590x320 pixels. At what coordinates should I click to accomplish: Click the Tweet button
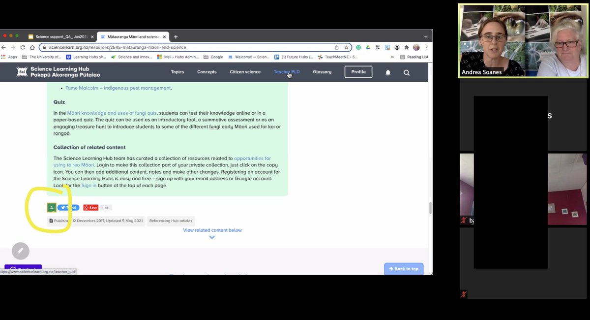coord(68,208)
